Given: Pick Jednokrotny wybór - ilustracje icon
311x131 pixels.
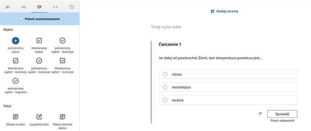Looking at the screenshot, I should click(39, 61).
